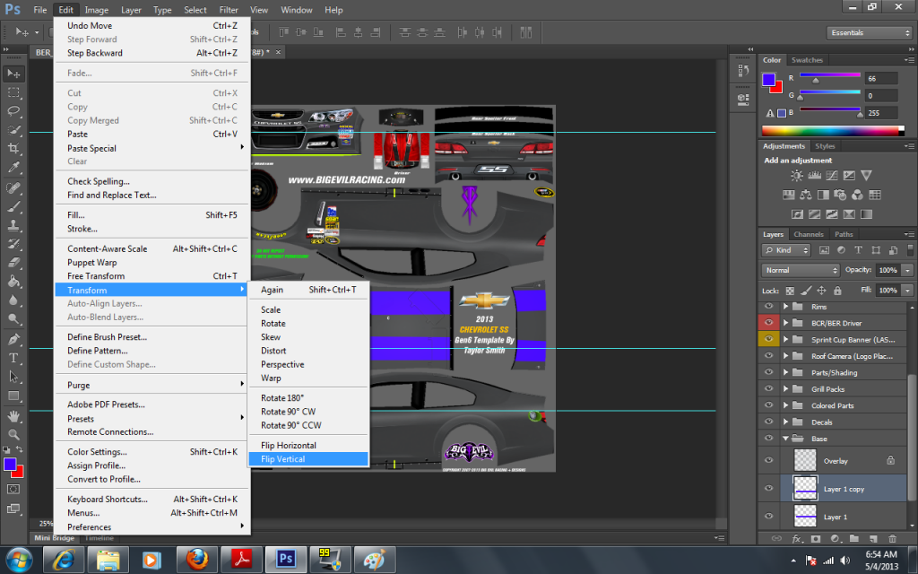This screenshot has height=574, width=918.
Task: Add layer style fx button
Action: [x=796, y=538]
